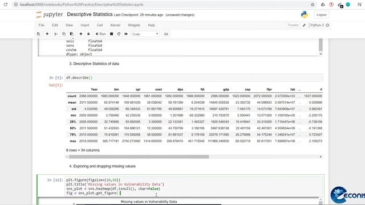The height and width of the screenshot is (205, 365).
Task: Click the 'std' row label
Action: point(74,109)
